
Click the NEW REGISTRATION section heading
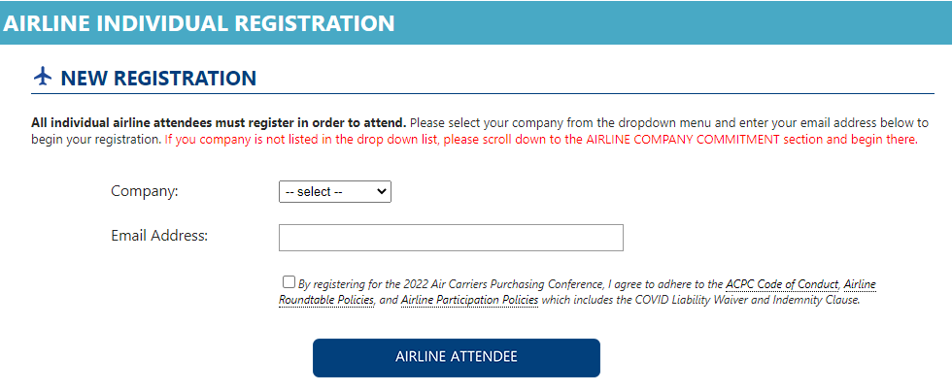coord(158,78)
